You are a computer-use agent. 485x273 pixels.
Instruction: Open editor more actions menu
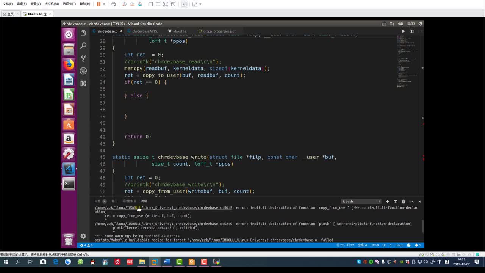click(419, 31)
